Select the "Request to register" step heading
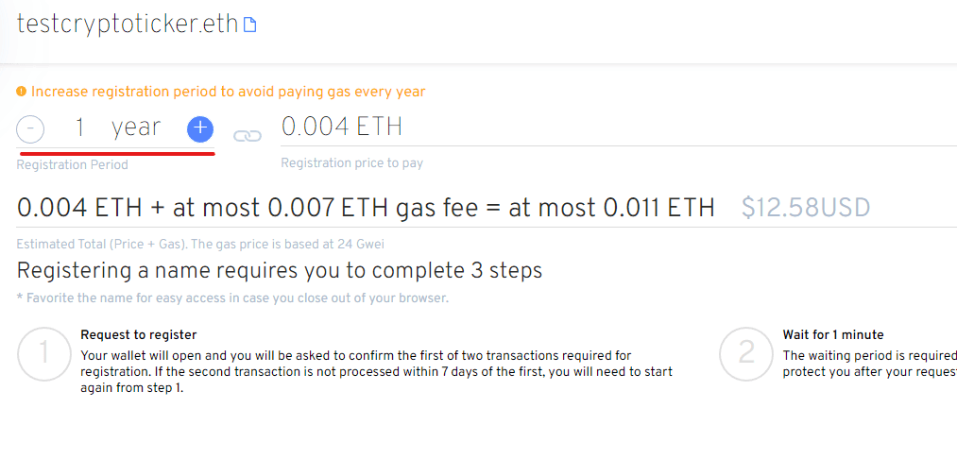 [x=139, y=334]
